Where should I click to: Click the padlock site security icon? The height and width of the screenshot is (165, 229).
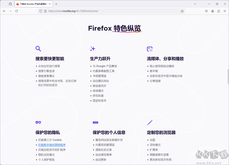(45, 11)
